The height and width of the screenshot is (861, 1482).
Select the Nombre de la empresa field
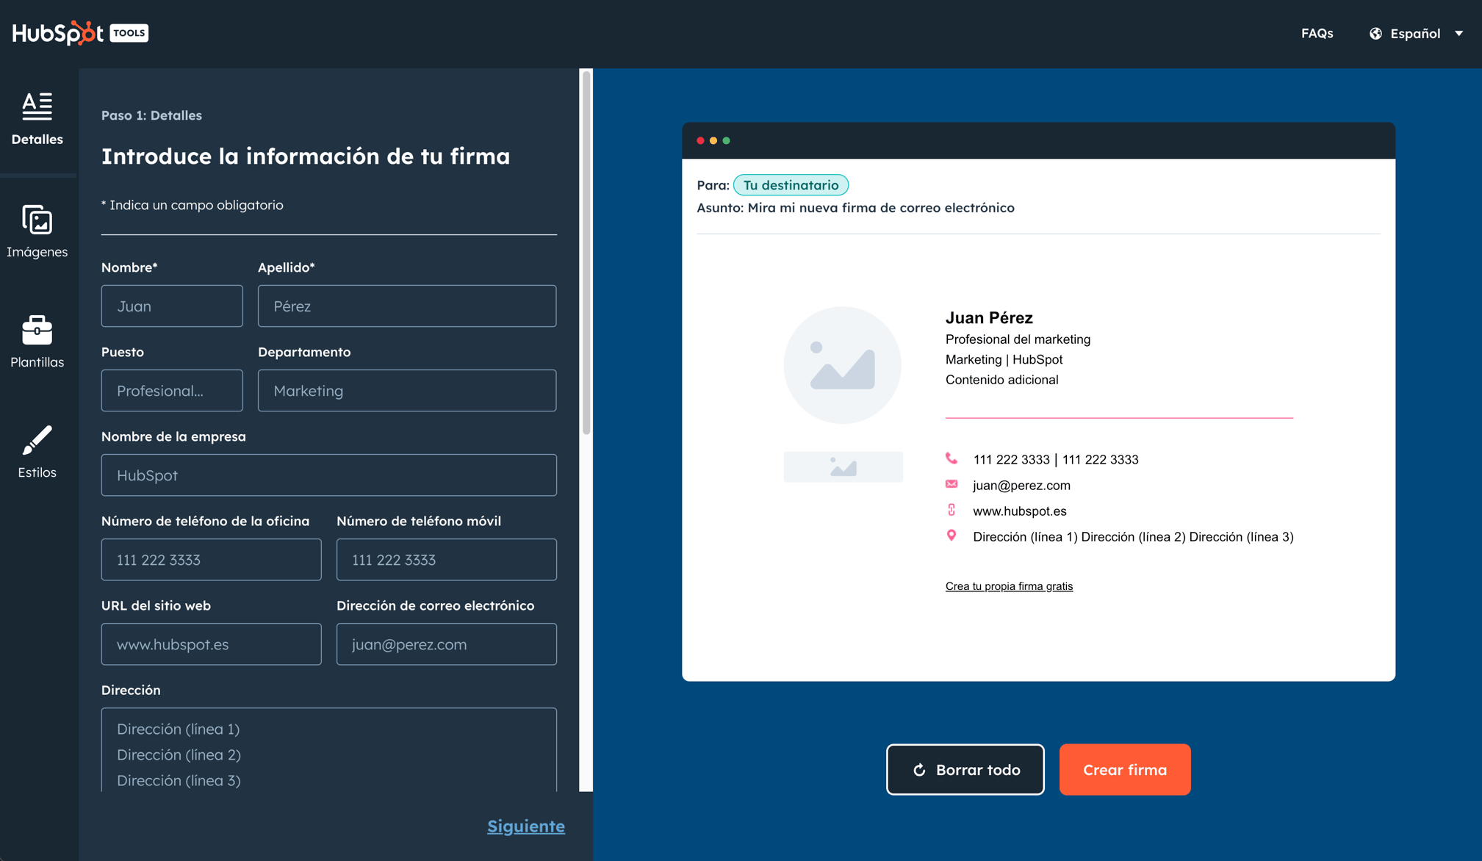pyautogui.click(x=329, y=475)
